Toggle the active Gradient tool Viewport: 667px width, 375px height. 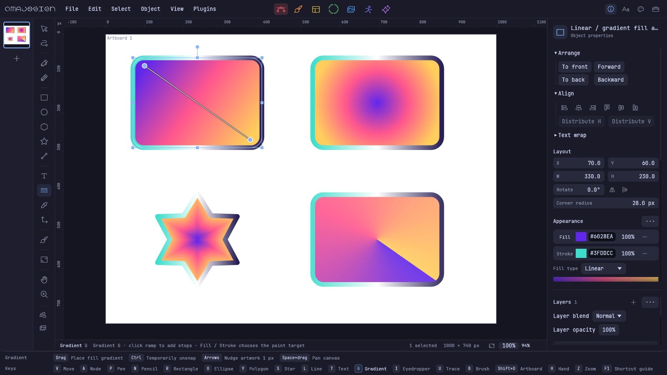coord(44,190)
